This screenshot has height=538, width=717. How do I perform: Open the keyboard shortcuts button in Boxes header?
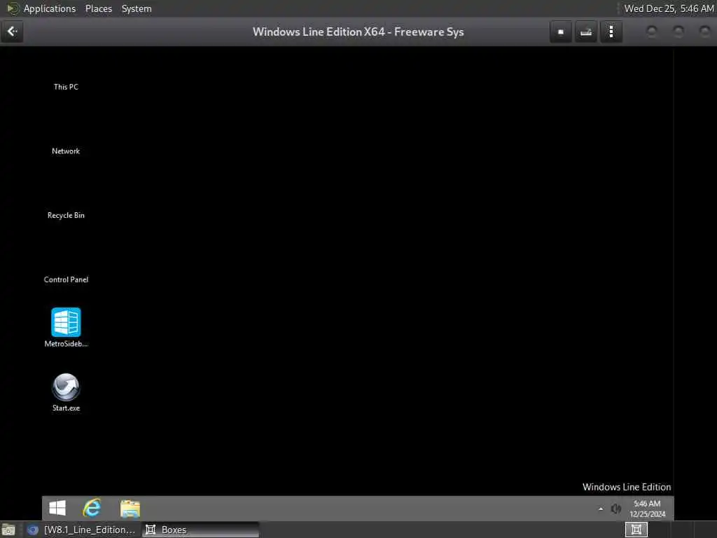(586, 32)
